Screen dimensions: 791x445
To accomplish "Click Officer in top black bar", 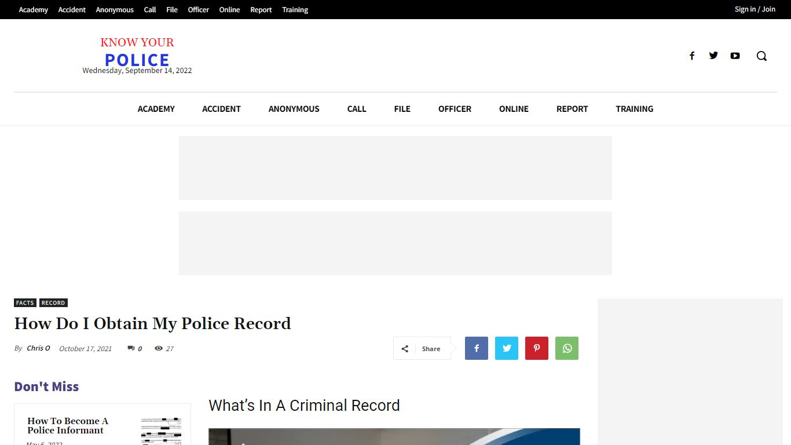I will point(199,10).
